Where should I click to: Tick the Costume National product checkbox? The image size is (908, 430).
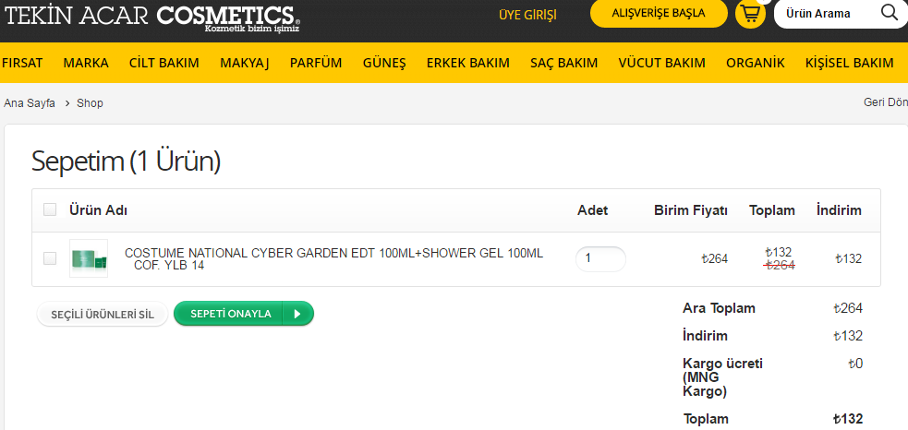coord(50,258)
